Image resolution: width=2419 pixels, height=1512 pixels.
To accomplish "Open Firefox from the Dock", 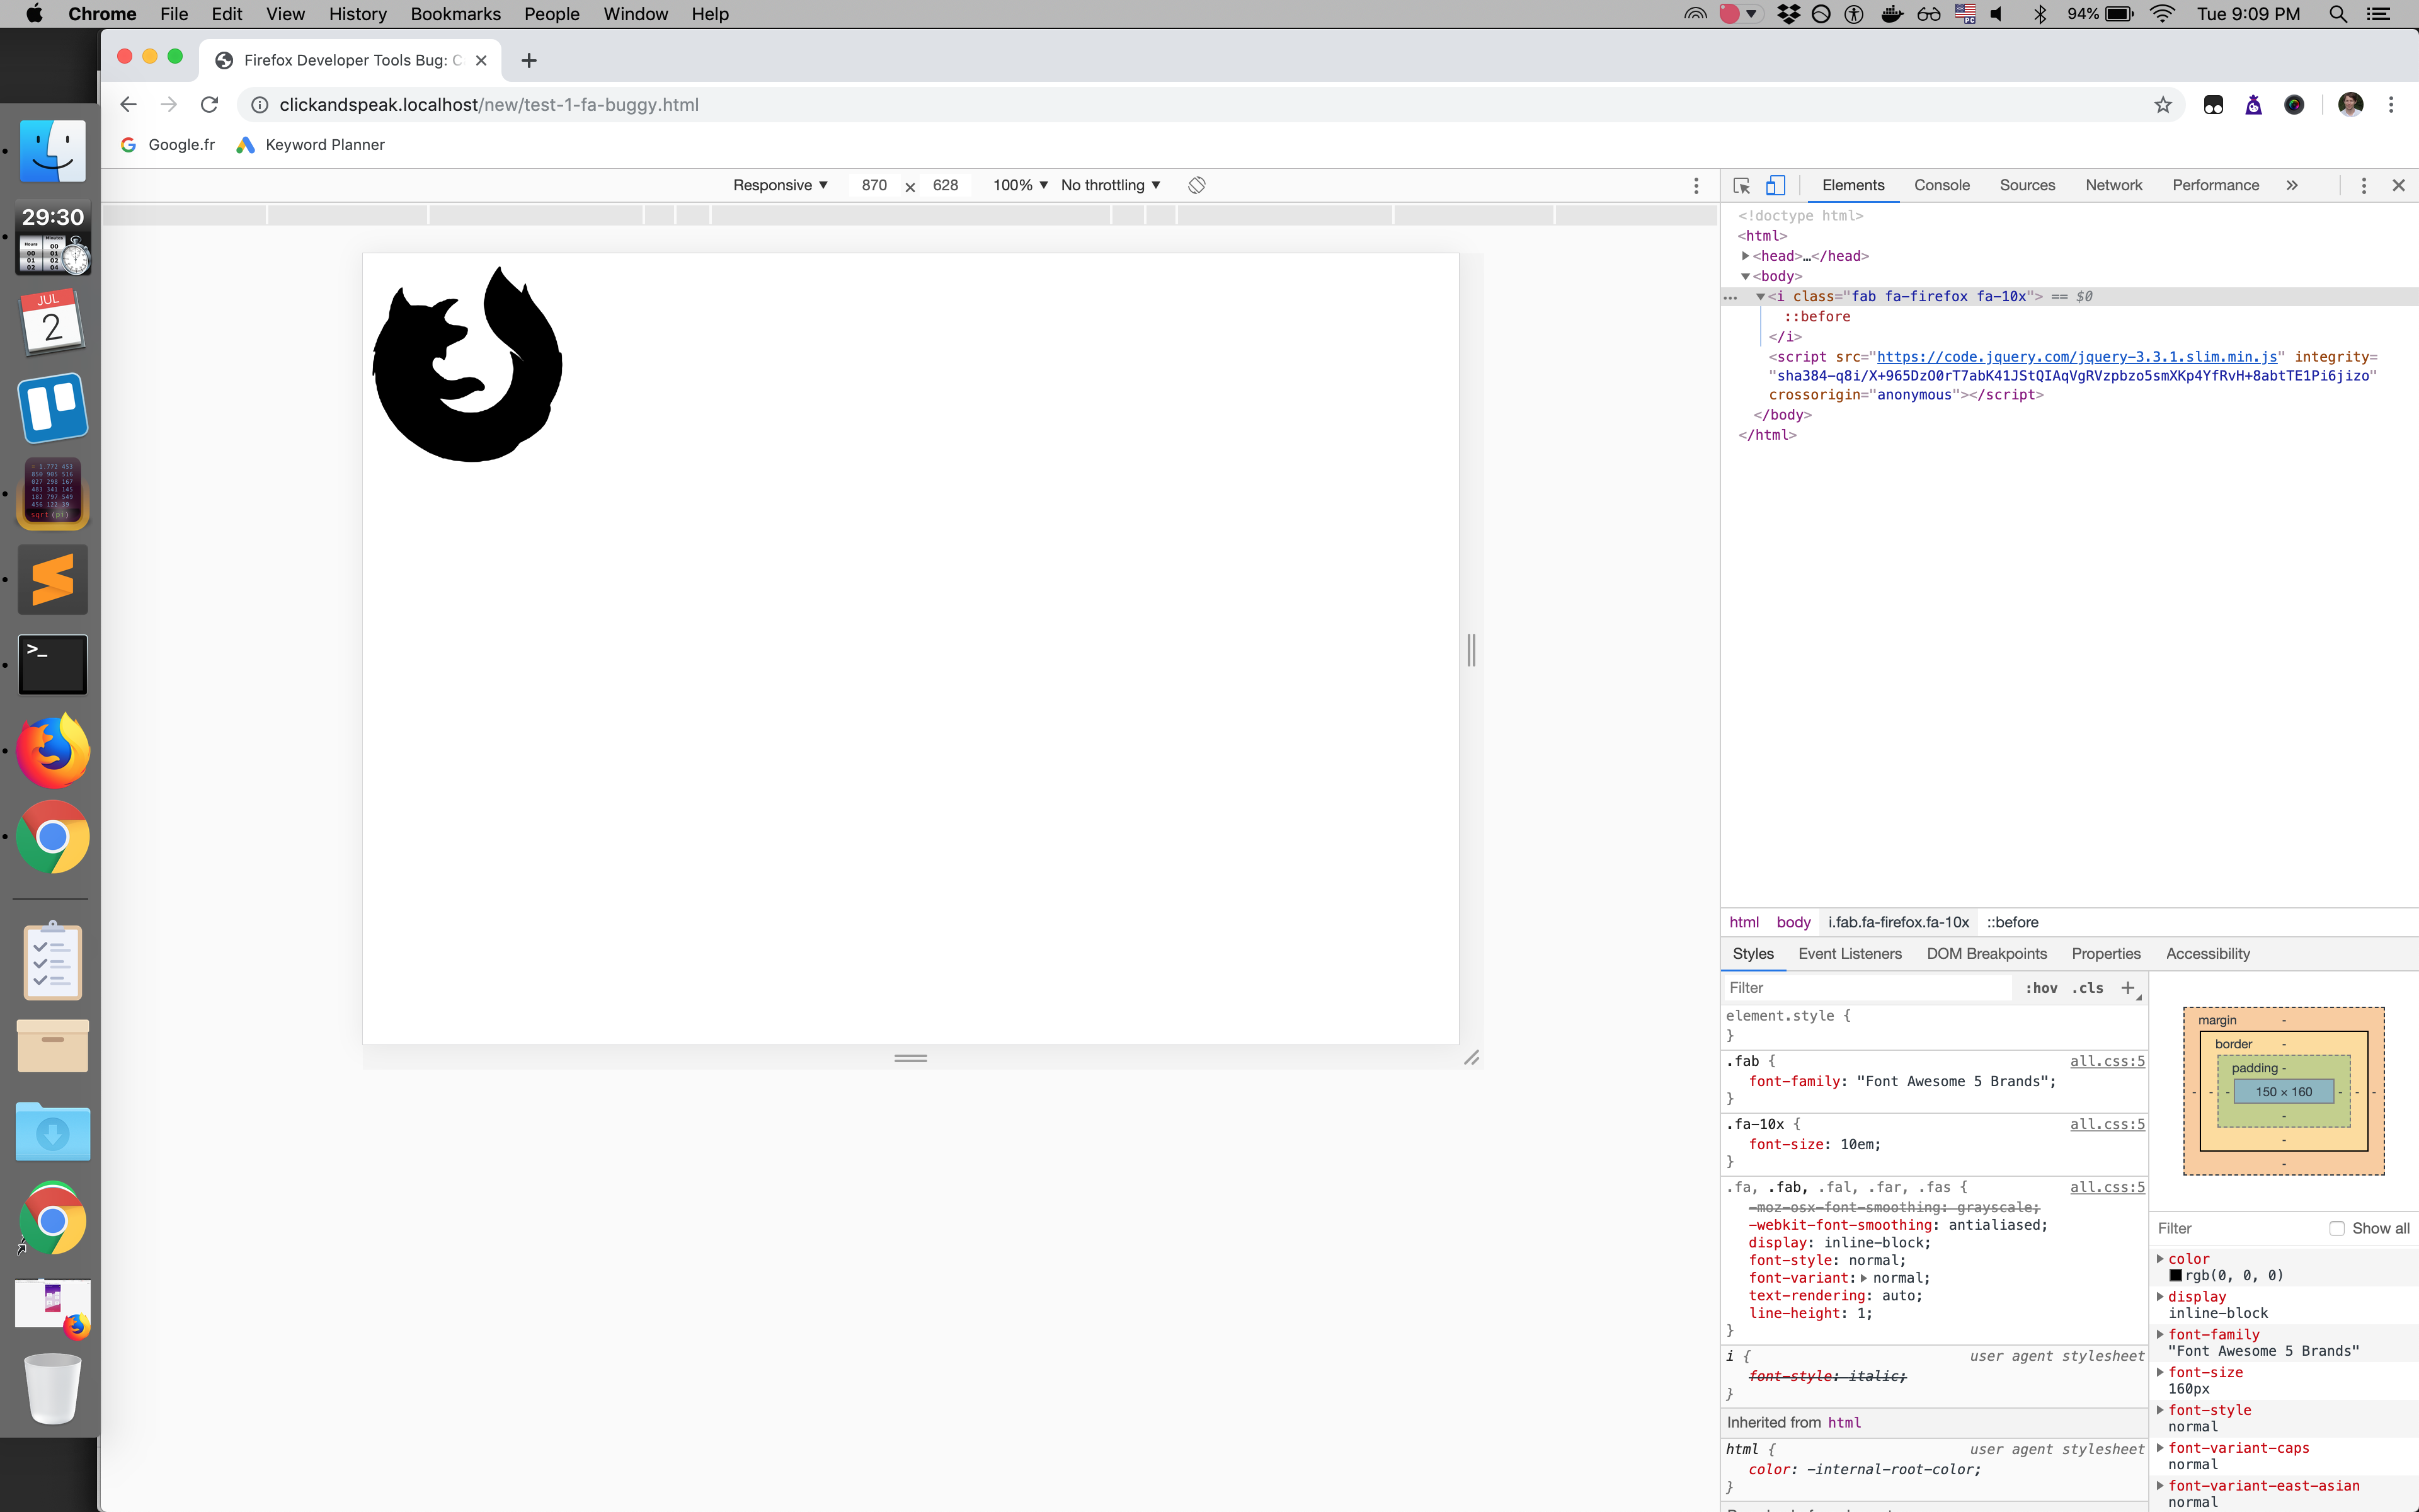I will [52, 749].
